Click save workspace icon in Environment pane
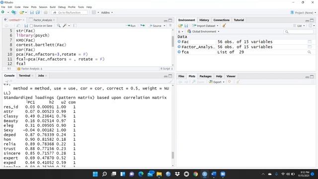The height and width of the screenshot is (179, 318). click(x=186, y=26)
